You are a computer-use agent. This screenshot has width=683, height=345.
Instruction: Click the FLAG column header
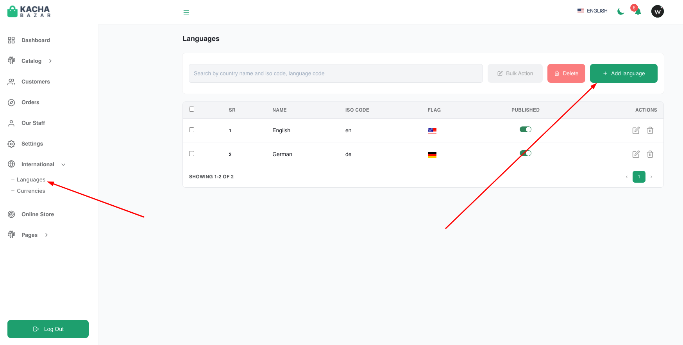click(434, 110)
